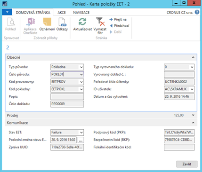The height and width of the screenshot is (172, 202).
Task: Minimize the window
Action: [176, 3]
